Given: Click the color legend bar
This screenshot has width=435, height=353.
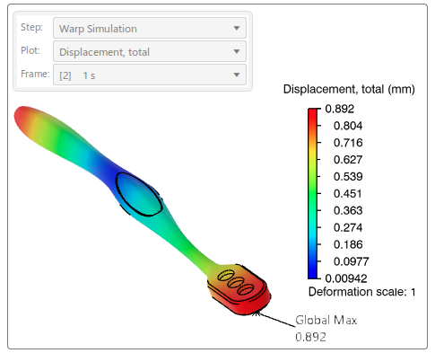Looking at the screenshot, I should point(312,194).
